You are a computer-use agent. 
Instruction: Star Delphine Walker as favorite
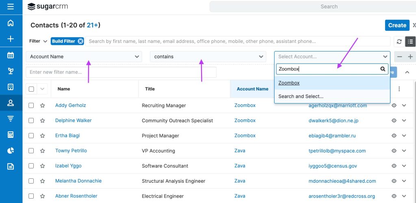(x=42, y=120)
